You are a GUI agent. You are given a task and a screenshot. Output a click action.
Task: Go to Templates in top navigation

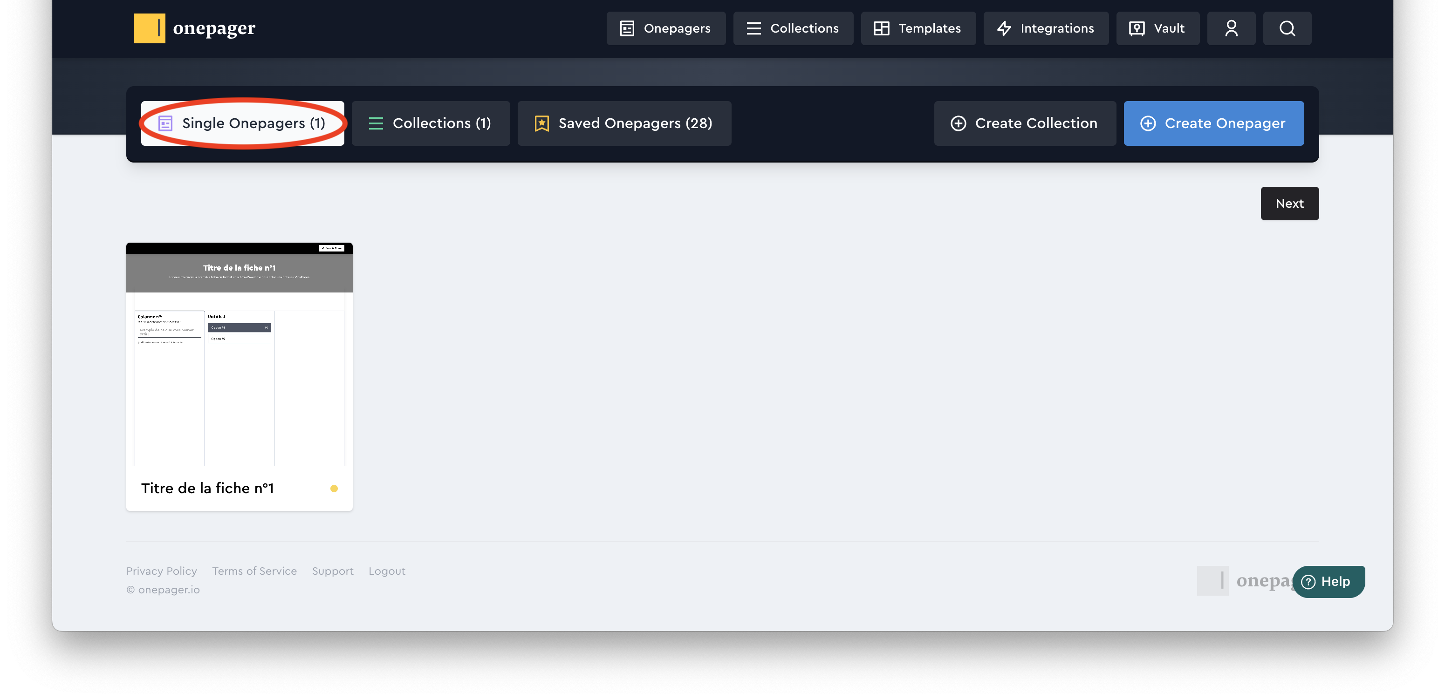[918, 28]
